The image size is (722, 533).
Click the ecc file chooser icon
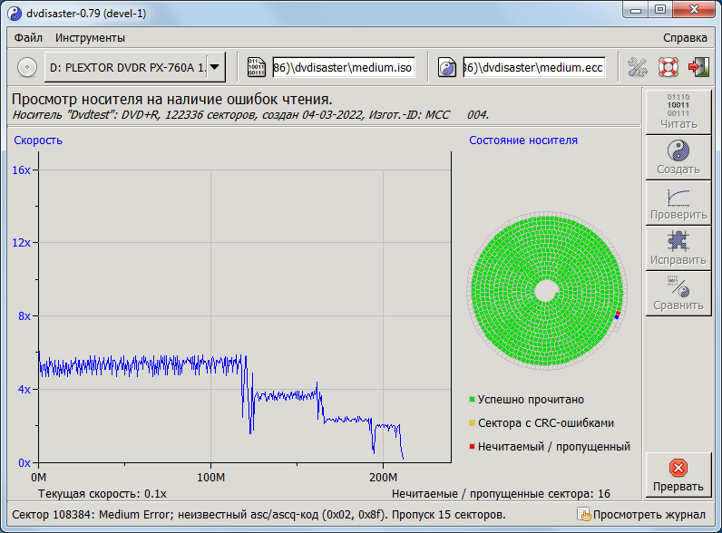[447, 67]
